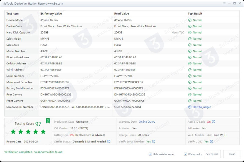
Task: Click the Jailbroken No value
Action: click(204, 128)
